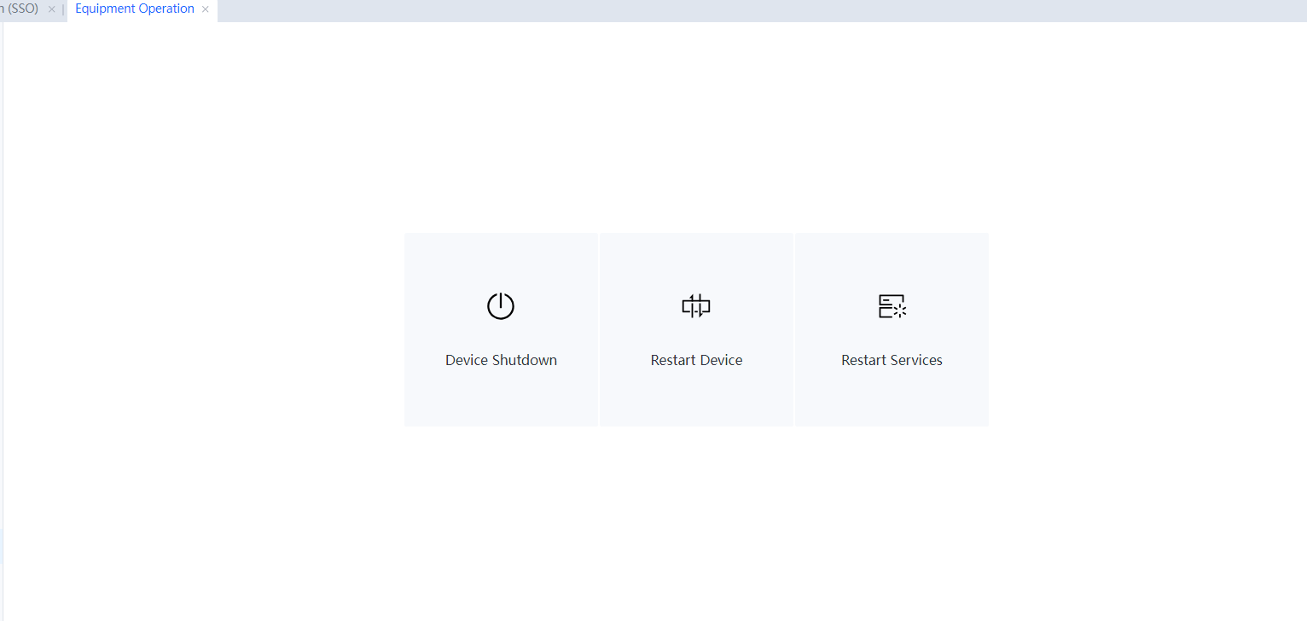Close the Equipment Operation tab

(206, 9)
